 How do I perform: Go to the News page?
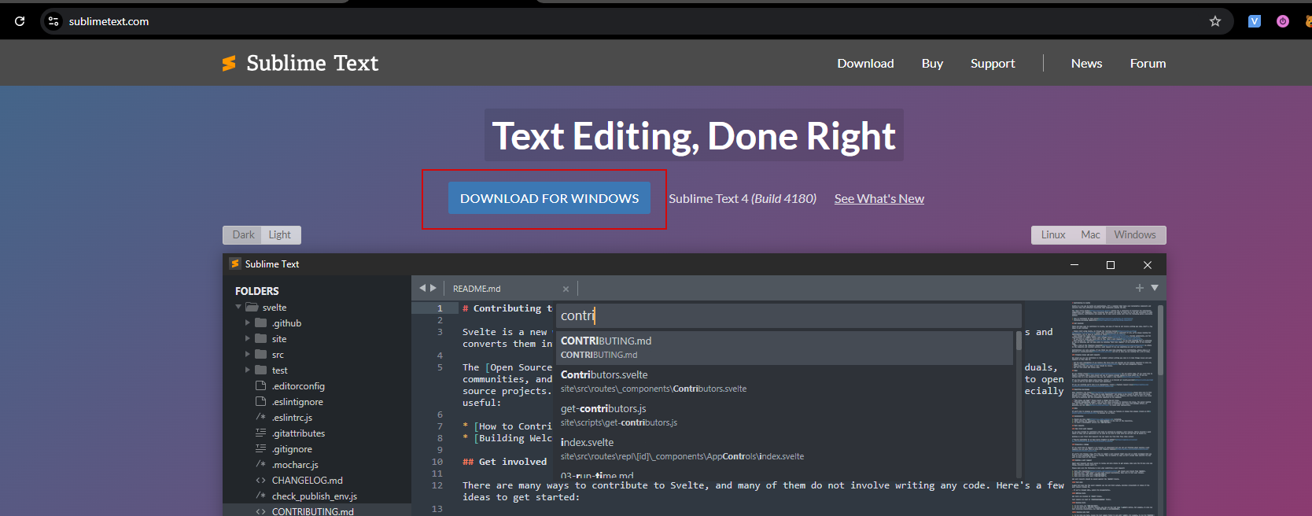[1086, 63]
